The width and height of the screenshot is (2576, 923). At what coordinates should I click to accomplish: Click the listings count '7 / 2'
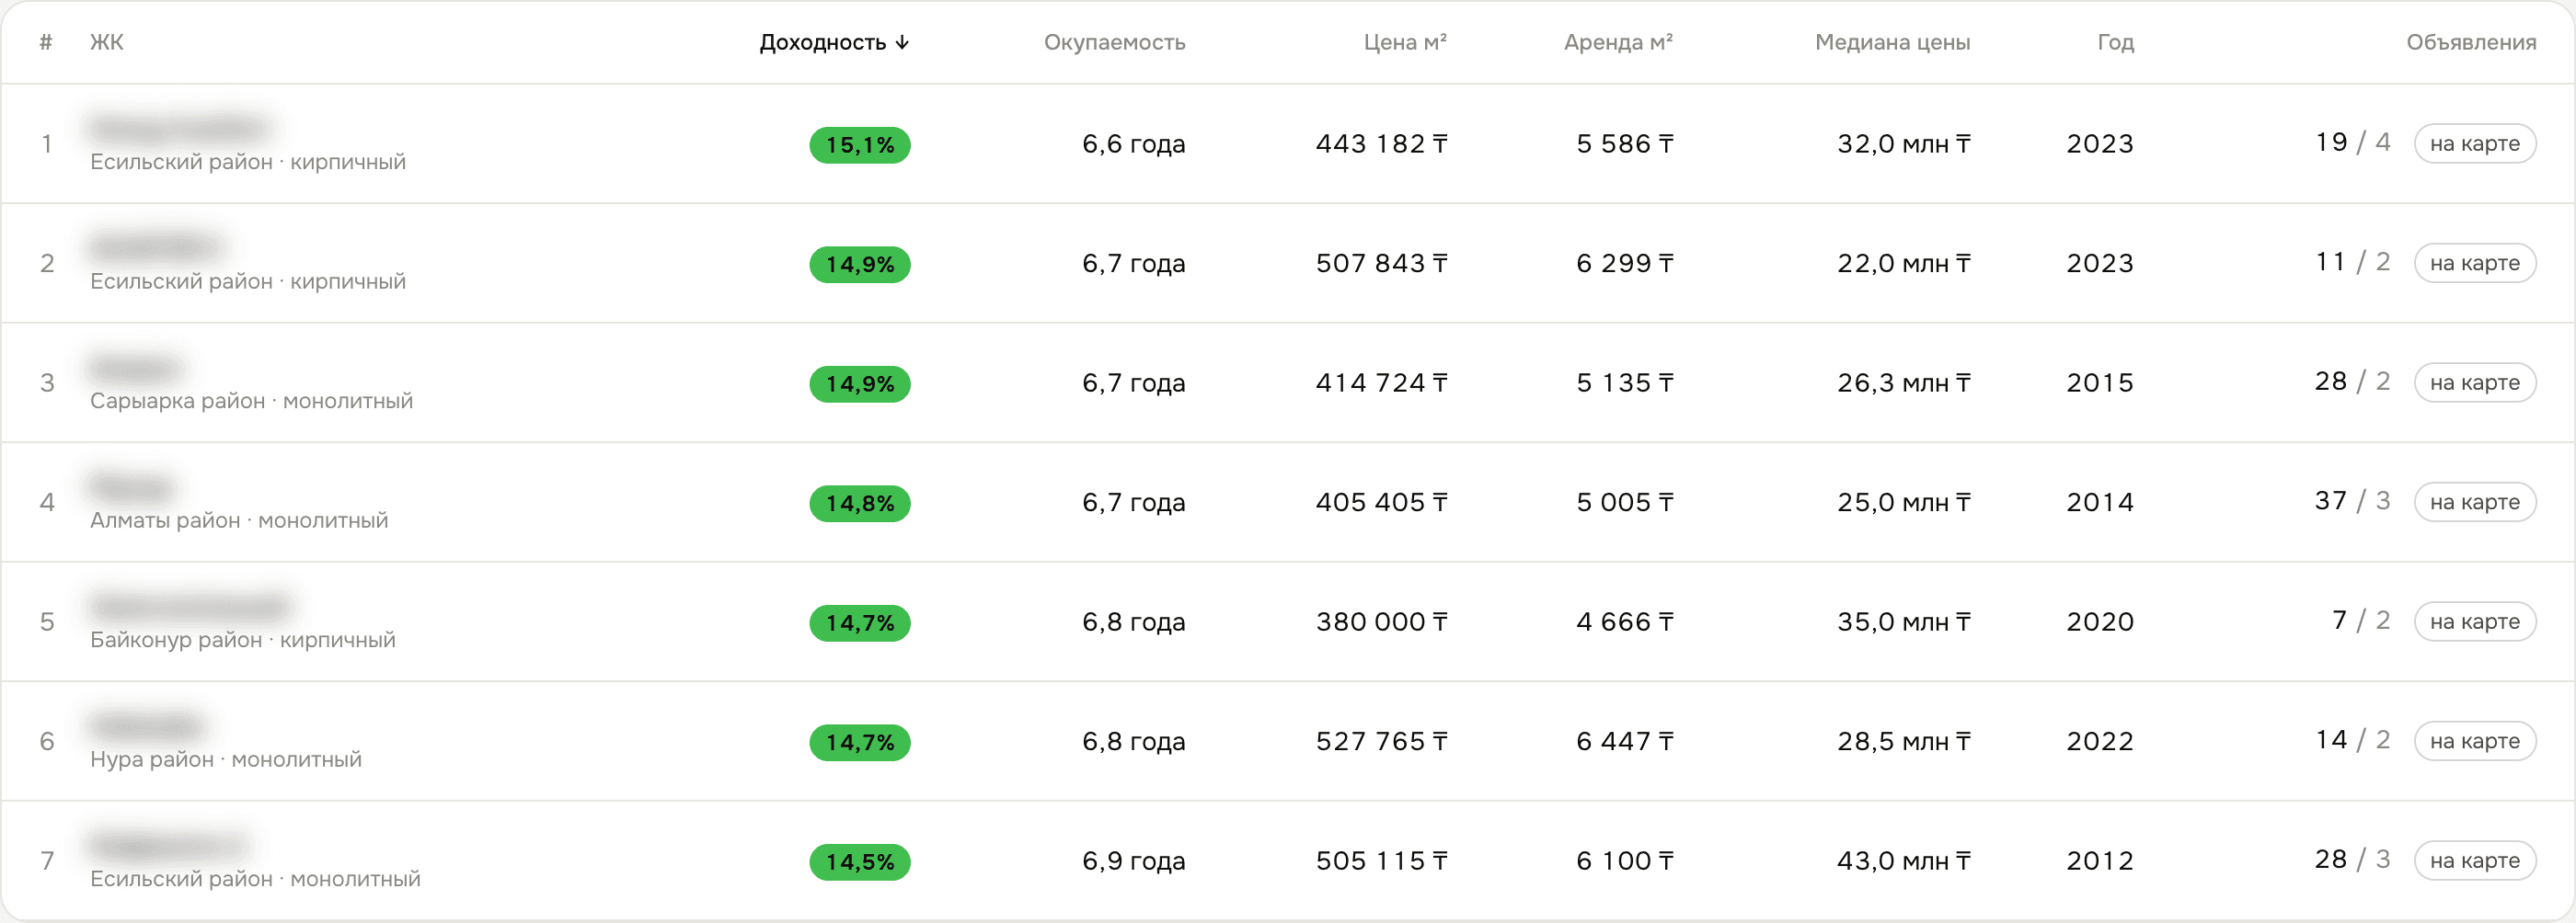click(x=2360, y=621)
